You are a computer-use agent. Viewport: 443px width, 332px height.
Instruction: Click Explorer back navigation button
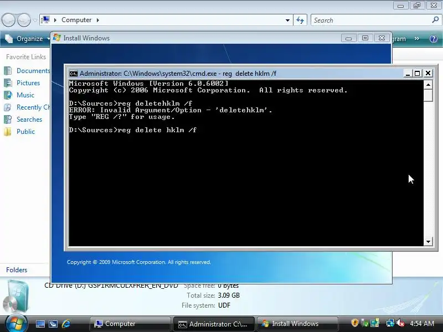click(x=8, y=20)
